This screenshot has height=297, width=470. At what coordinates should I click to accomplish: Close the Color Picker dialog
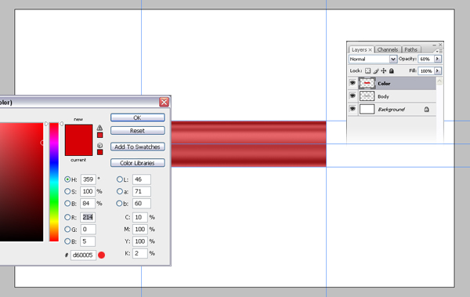point(164,102)
